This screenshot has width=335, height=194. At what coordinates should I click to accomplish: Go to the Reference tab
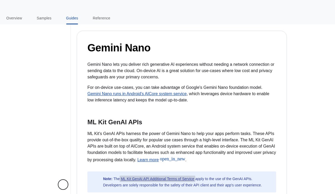coord(101,18)
